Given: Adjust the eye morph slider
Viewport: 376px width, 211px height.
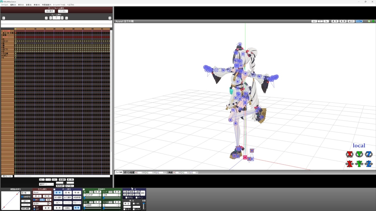Looking at the screenshot, I should click(x=92, y=198).
